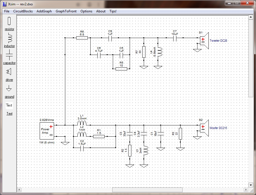The image size is (256, 195).
Task: Click capacitor C4 3.3uF symbol
Action: click(144, 134)
